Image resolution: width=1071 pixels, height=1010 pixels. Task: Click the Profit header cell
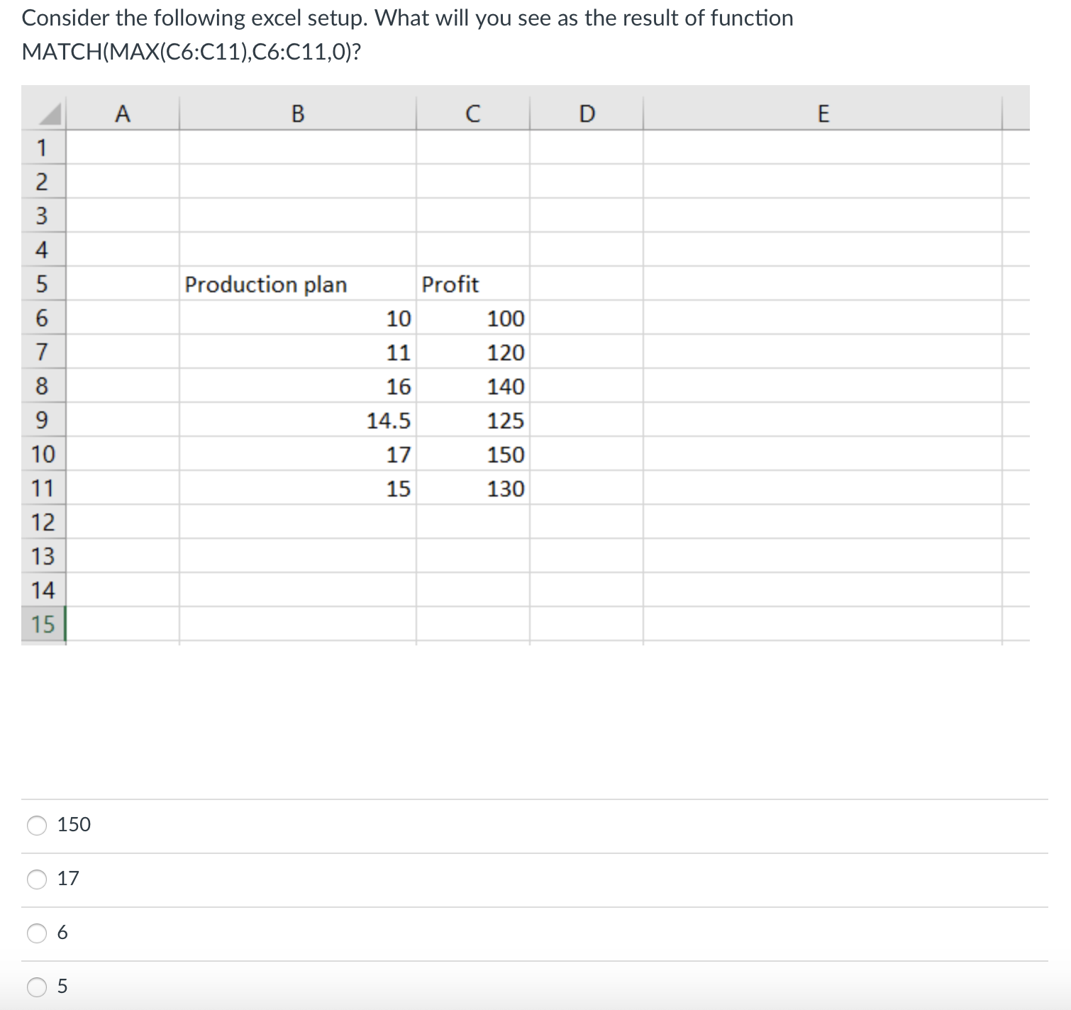coord(451,284)
